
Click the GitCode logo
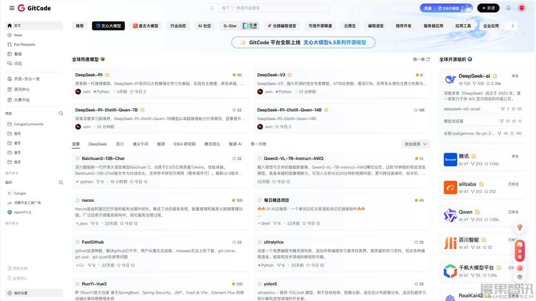click(34, 8)
